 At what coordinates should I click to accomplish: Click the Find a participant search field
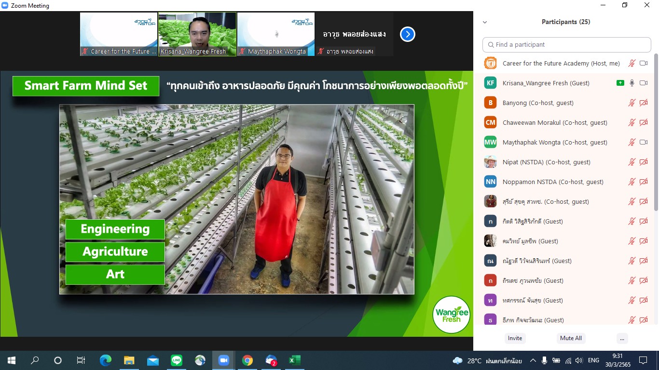pyautogui.click(x=567, y=44)
